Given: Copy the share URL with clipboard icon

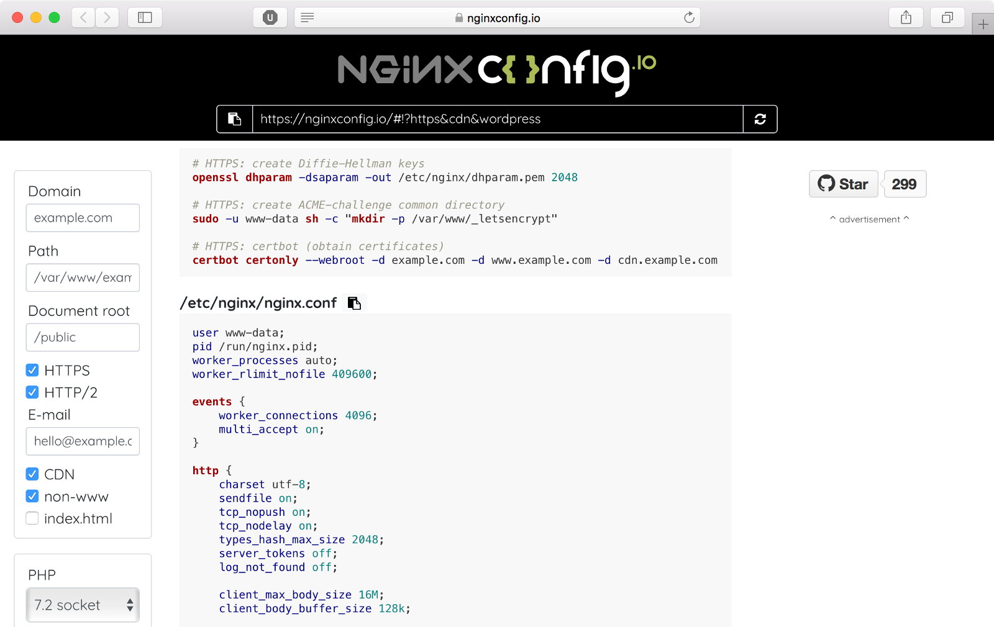Looking at the screenshot, I should coord(235,119).
